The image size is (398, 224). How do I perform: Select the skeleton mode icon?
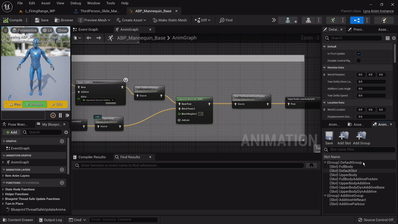[x=288, y=20]
